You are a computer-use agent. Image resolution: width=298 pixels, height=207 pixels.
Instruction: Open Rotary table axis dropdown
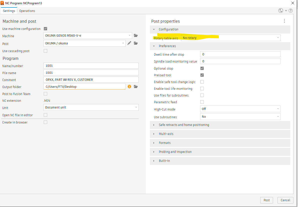[x=231, y=38]
